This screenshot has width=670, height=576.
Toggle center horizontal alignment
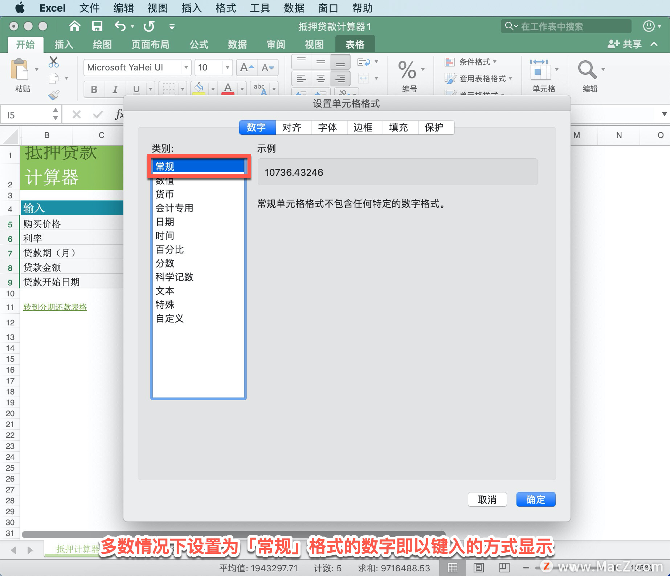point(321,78)
